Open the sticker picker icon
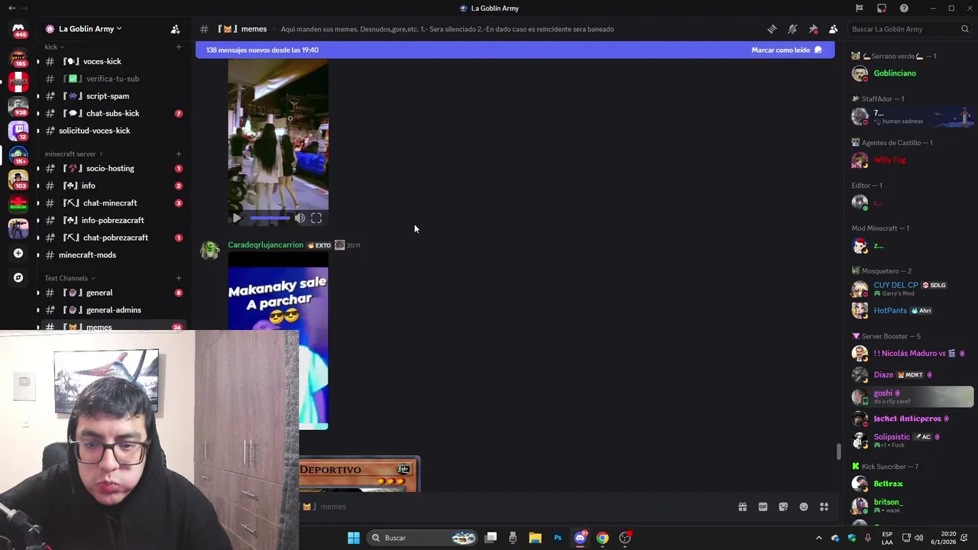 (783, 506)
